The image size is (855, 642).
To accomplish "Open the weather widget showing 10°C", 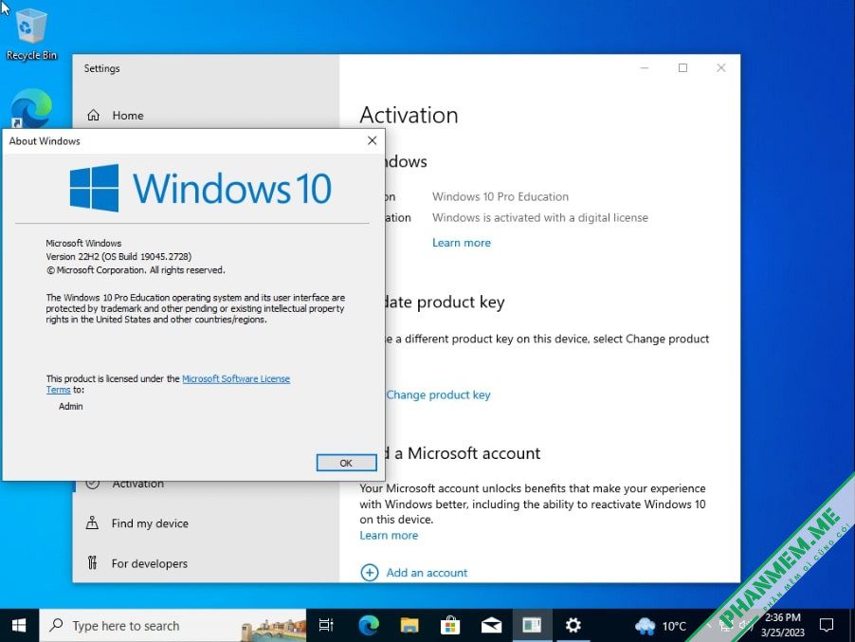I will tap(661, 626).
